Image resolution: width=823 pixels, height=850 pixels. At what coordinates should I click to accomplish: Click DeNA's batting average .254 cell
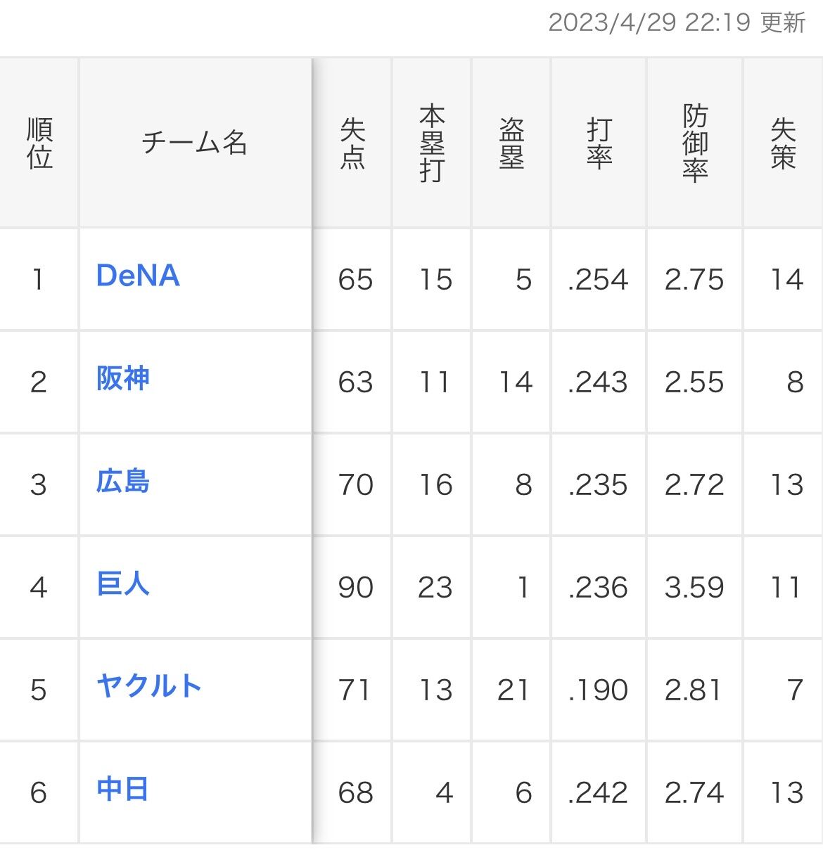(599, 280)
